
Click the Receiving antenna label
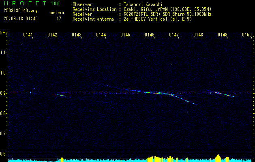click(x=93, y=19)
